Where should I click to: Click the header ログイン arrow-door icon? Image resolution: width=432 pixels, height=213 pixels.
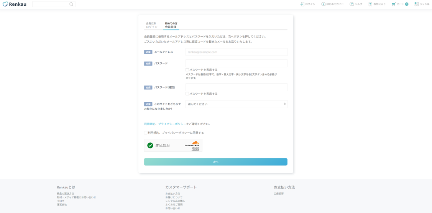tap(302, 4)
